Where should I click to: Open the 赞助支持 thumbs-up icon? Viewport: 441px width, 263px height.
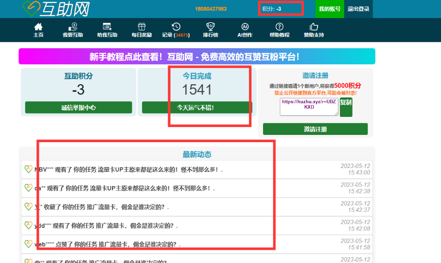314,27
